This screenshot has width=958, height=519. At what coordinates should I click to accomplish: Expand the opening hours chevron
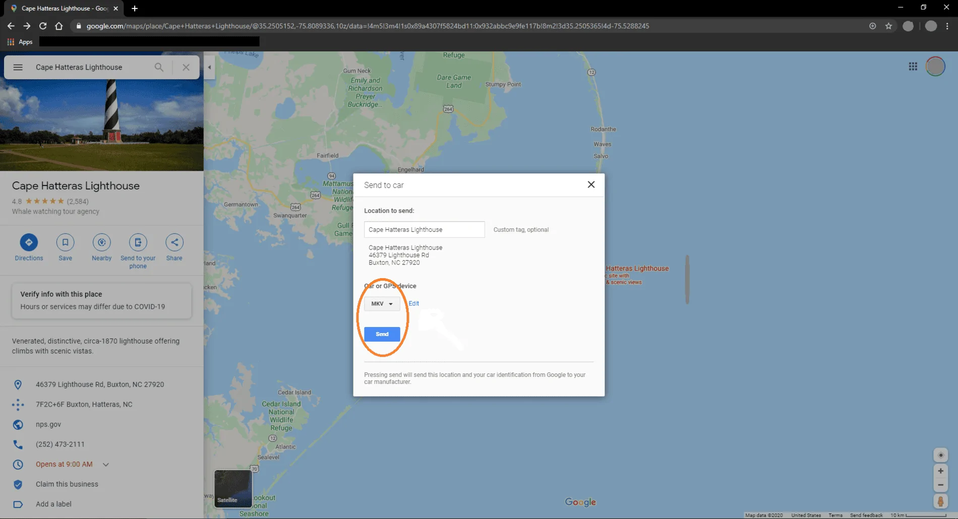coord(106,465)
